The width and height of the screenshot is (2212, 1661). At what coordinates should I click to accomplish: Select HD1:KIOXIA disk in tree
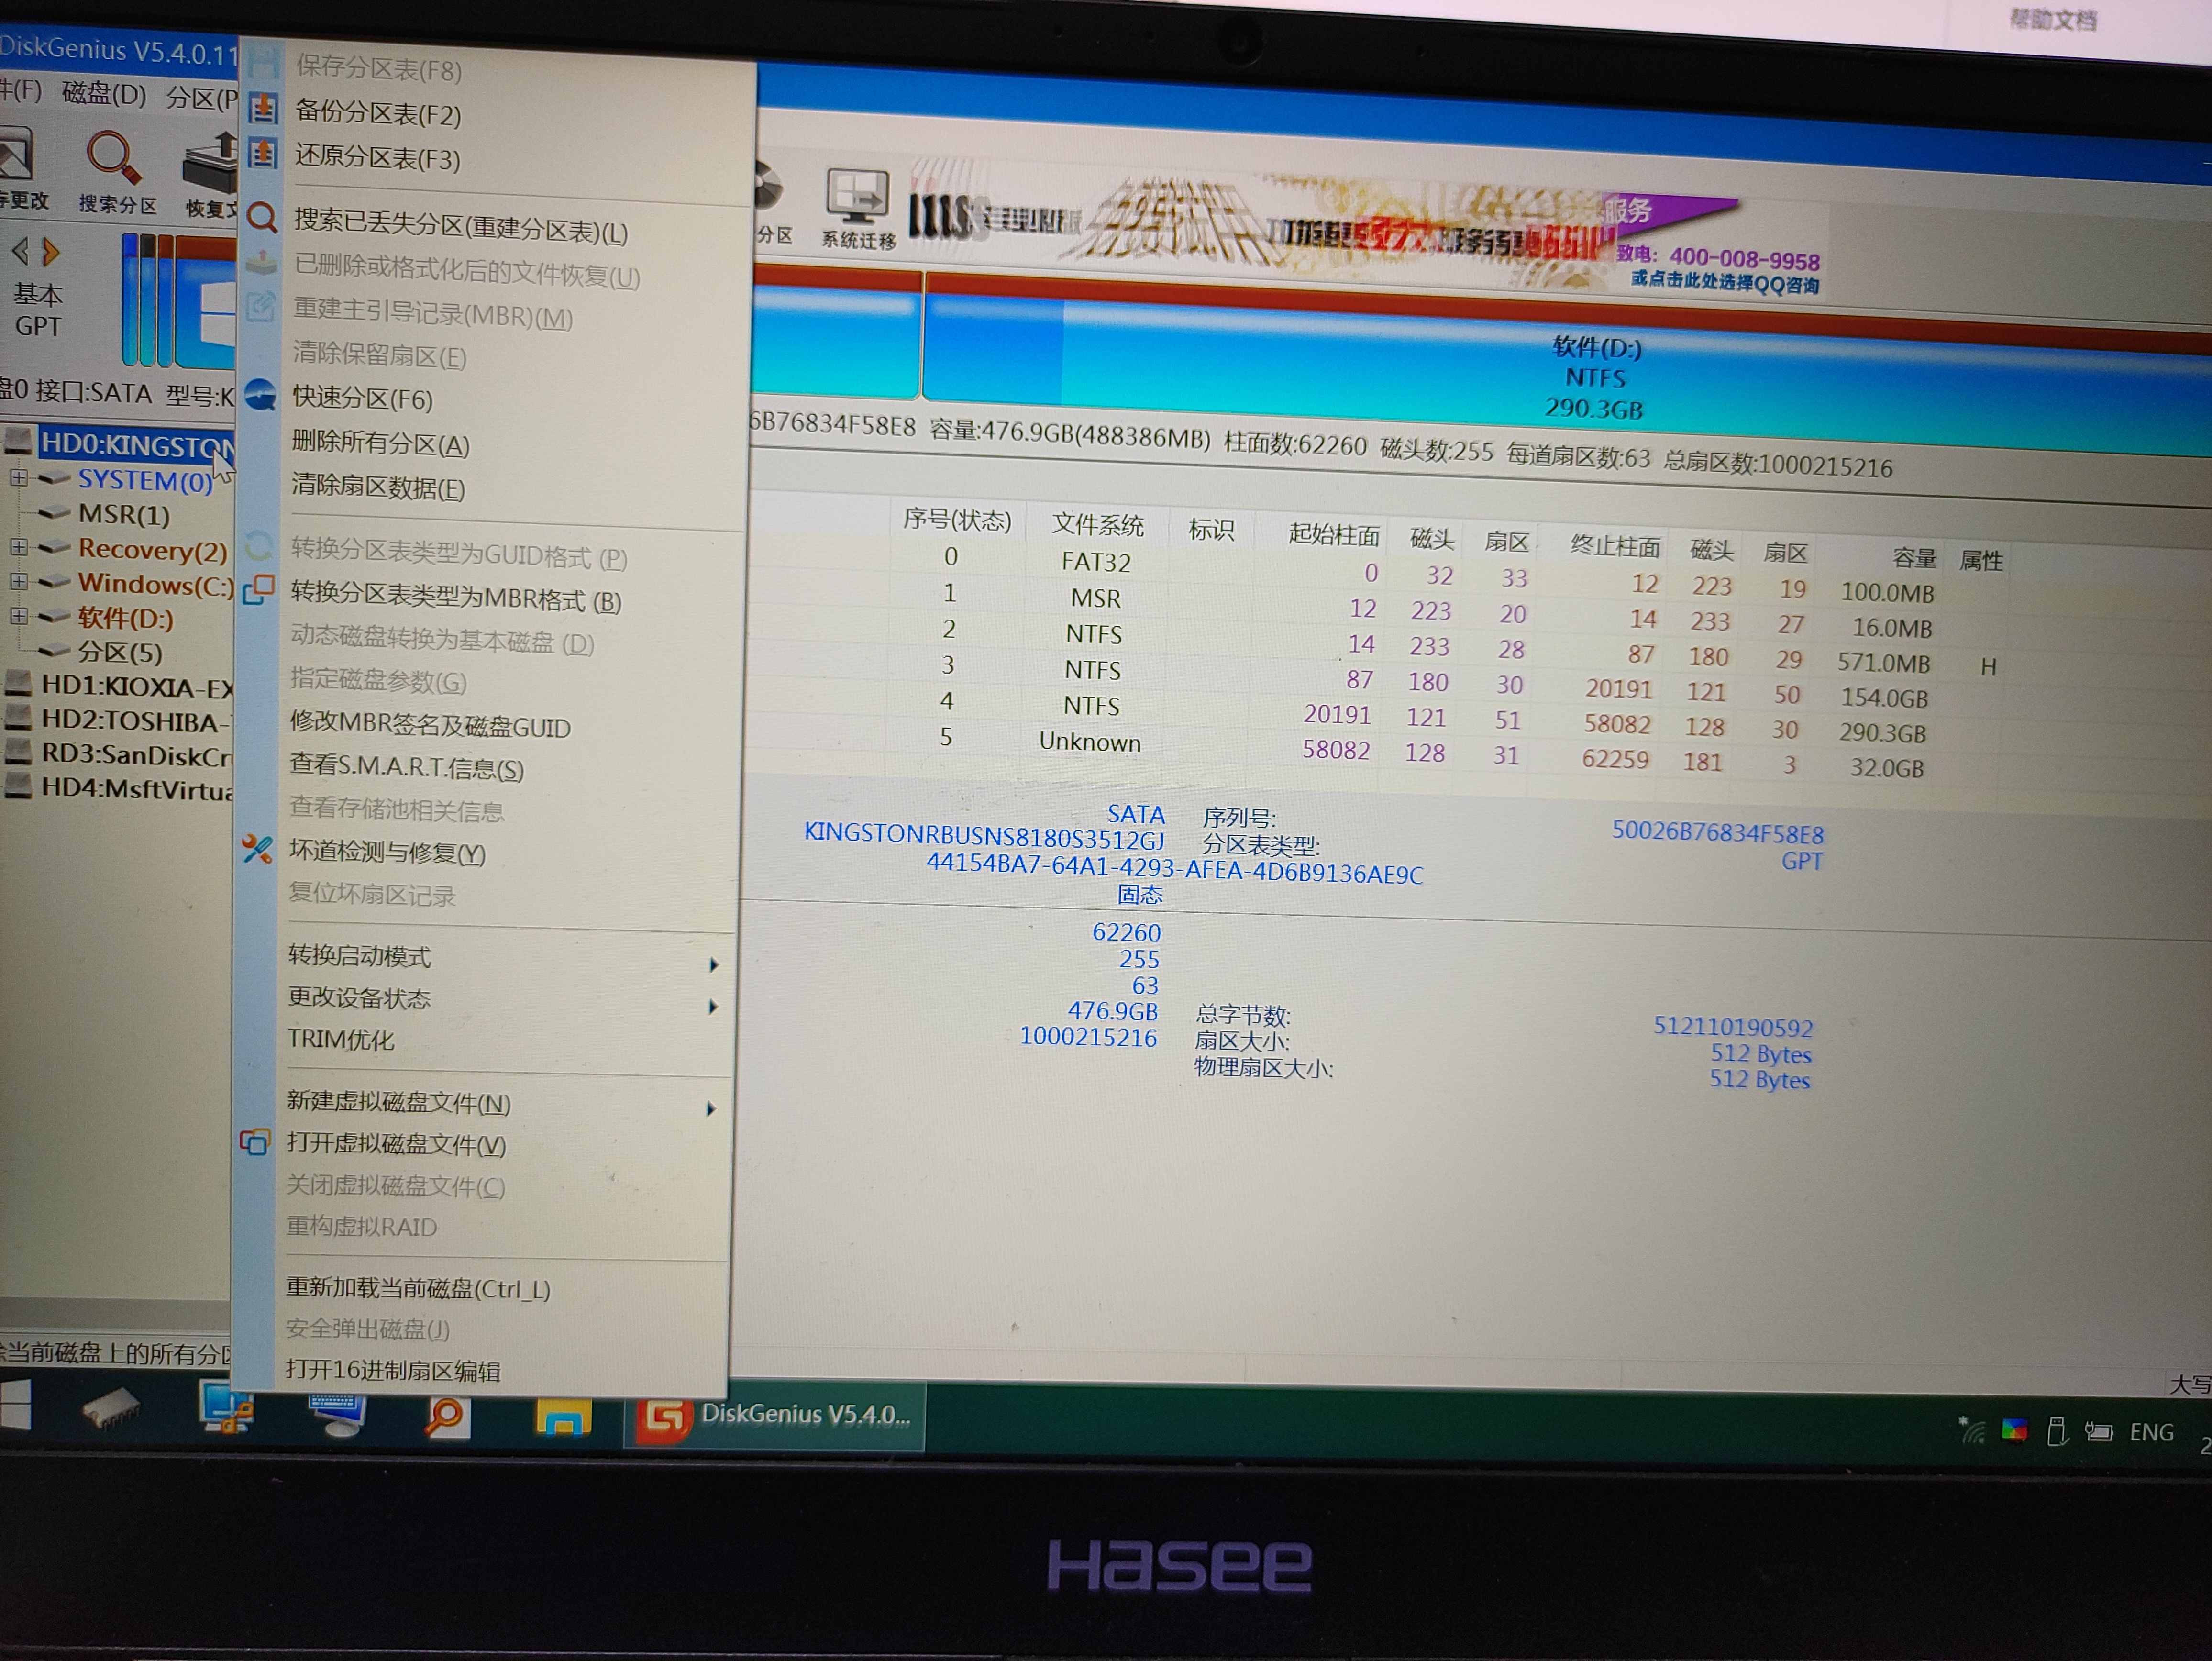(x=135, y=687)
